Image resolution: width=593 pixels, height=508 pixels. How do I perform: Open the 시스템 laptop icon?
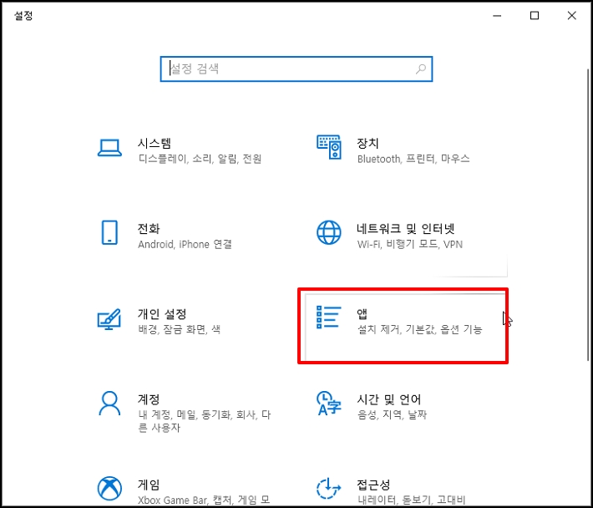tap(109, 148)
